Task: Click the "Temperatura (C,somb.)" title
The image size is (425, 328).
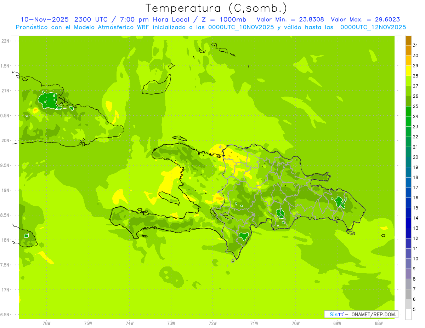Action: (x=216, y=8)
